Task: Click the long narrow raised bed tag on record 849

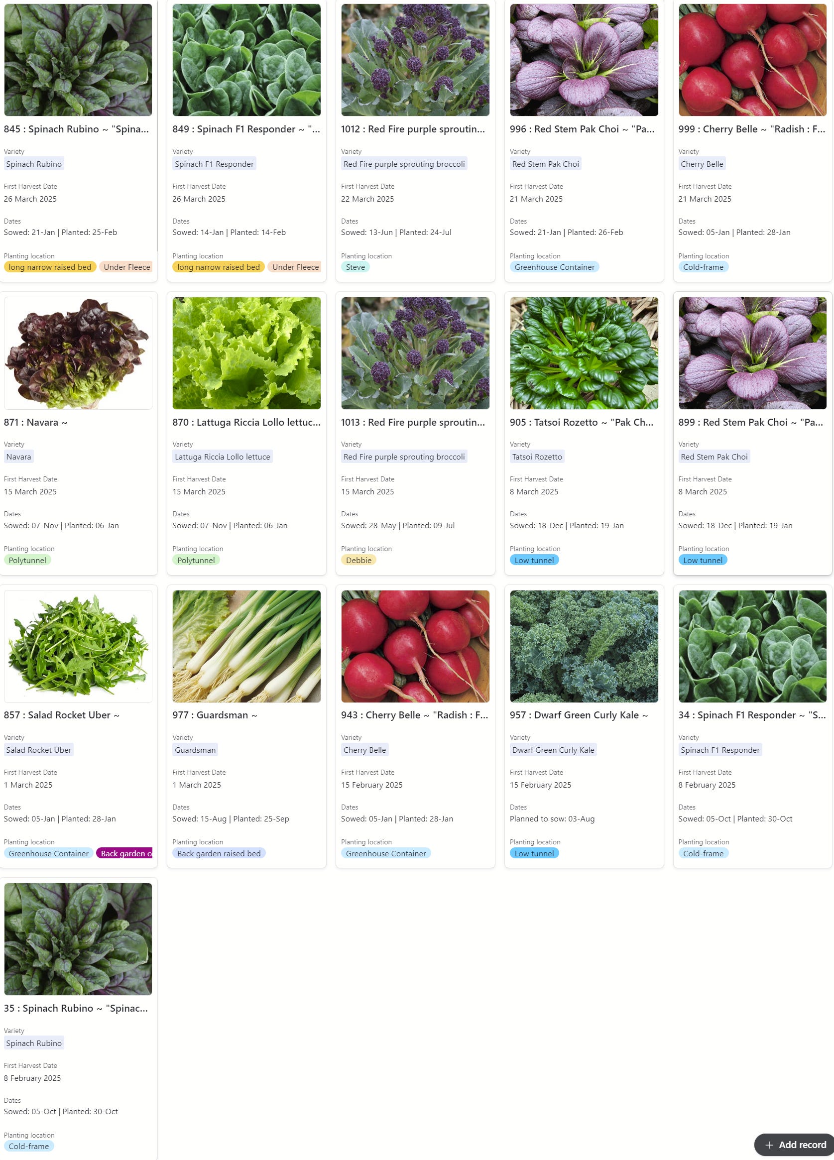Action: [219, 267]
